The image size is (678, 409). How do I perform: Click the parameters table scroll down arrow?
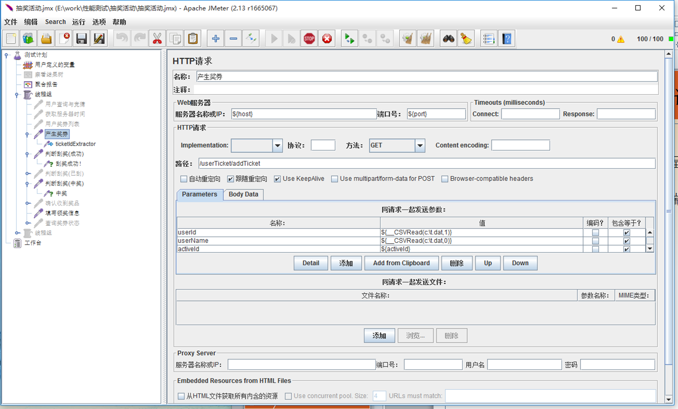[x=649, y=249]
